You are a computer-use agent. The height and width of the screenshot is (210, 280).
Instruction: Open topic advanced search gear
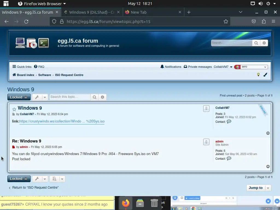[x=102, y=97]
